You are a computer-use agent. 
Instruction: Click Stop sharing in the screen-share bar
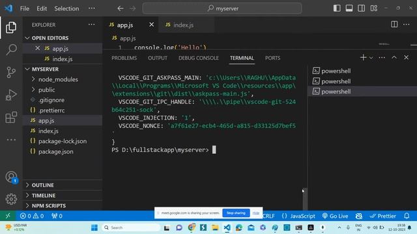tap(236, 213)
